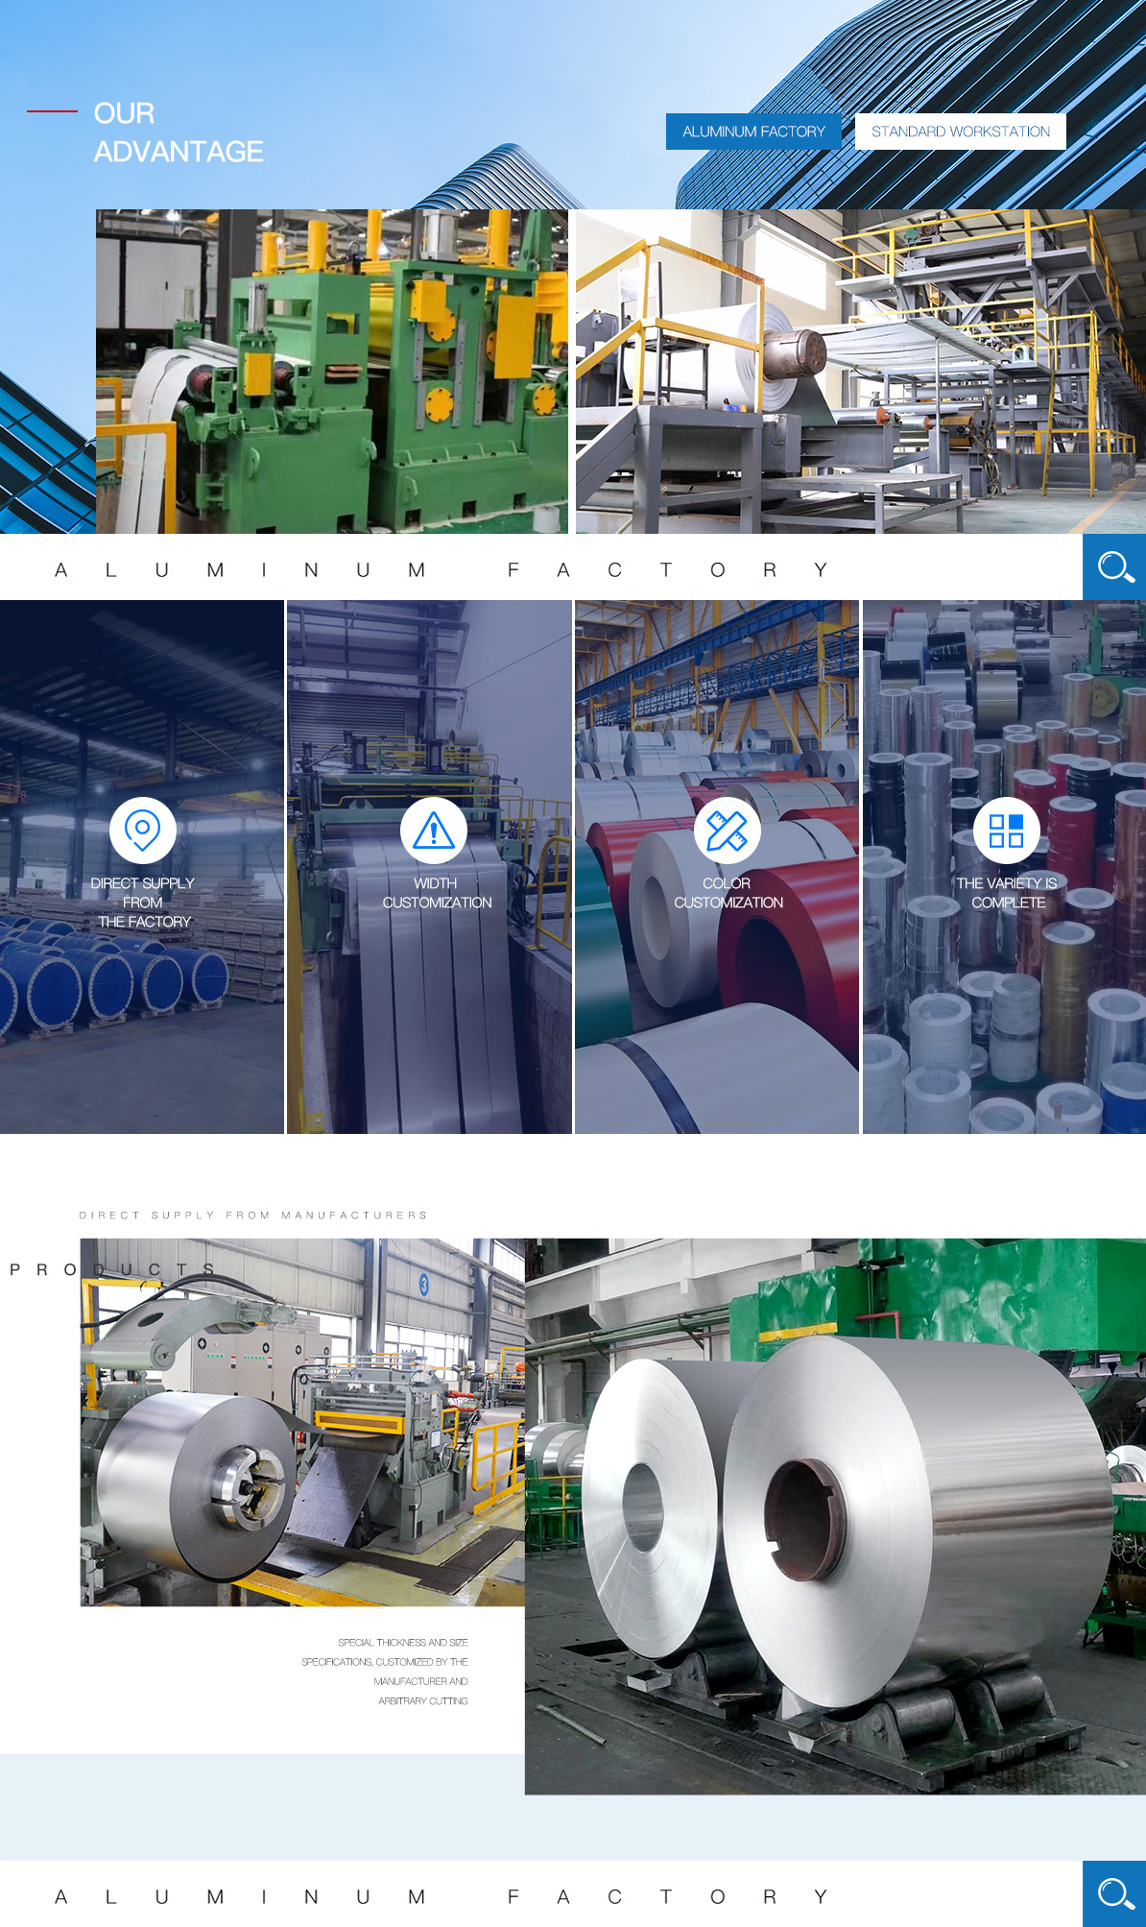Click the grid Variety Is Complete icon
The width and height of the screenshot is (1146, 1927).
(1007, 830)
